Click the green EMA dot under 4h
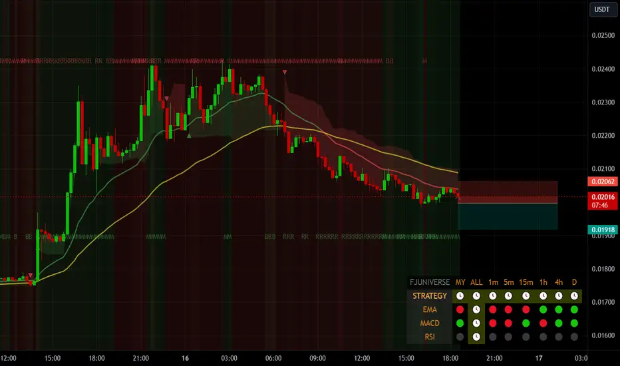620x366 pixels. point(559,309)
